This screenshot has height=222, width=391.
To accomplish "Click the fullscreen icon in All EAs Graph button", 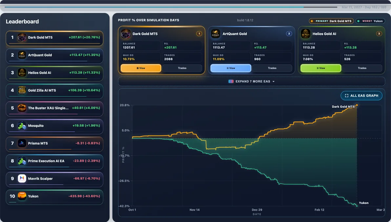I will pos(347,96).
